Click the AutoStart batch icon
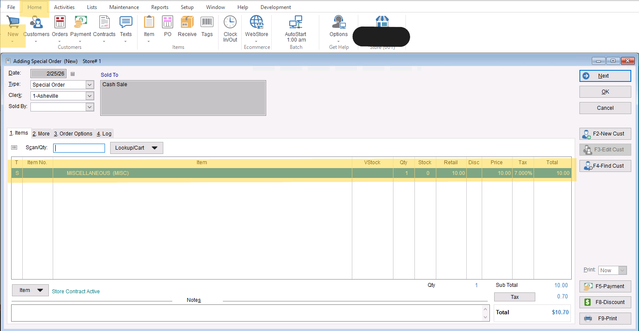 pos(296,23)
